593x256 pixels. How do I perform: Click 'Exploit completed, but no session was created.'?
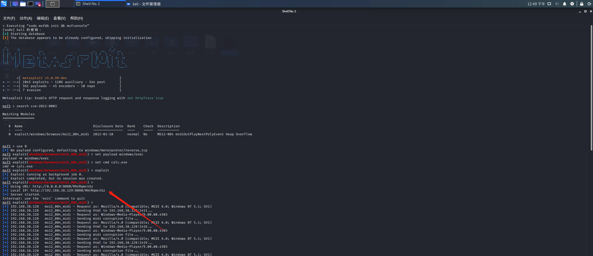53,178
